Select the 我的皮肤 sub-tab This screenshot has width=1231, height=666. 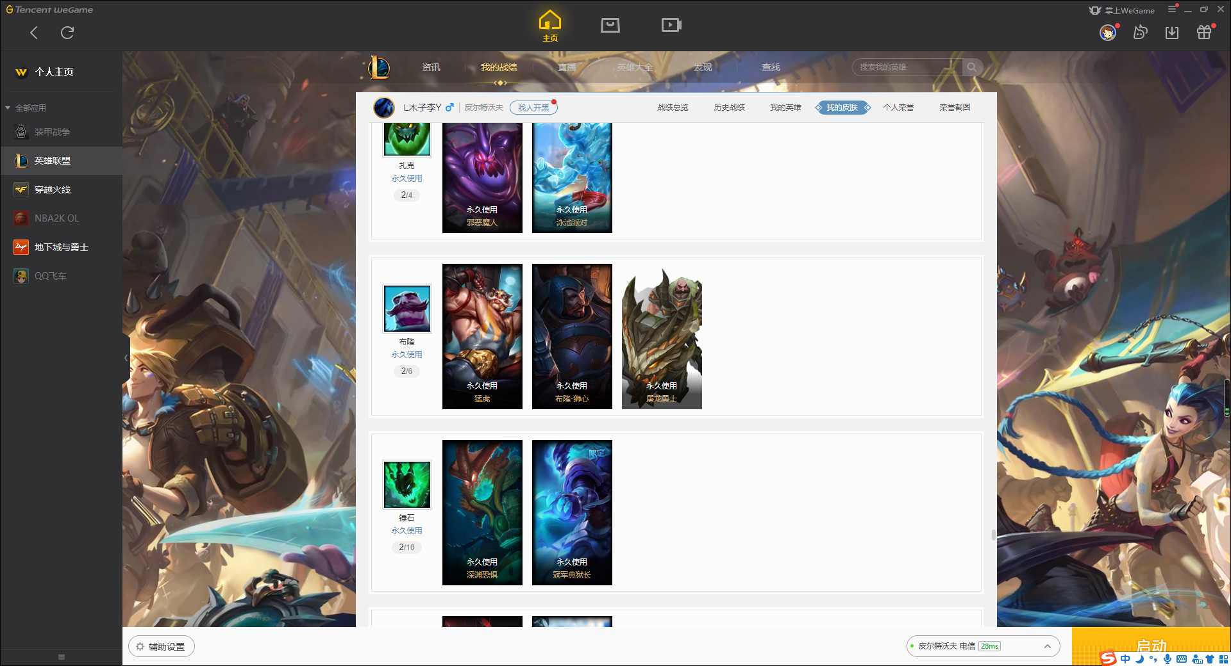pyautogui.click(x=842, y=108)
